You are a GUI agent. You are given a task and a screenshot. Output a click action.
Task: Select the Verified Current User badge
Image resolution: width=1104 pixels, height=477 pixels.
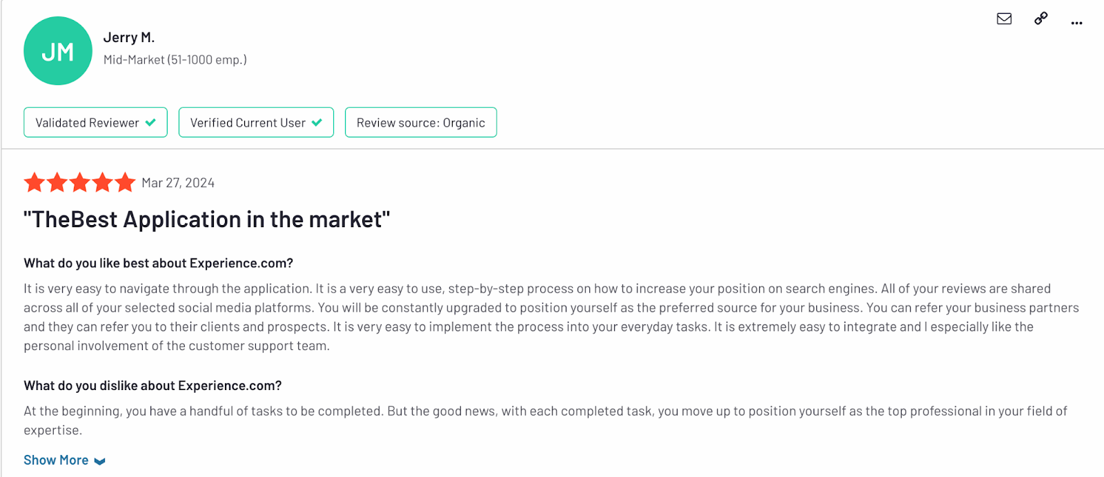(256, 122)
